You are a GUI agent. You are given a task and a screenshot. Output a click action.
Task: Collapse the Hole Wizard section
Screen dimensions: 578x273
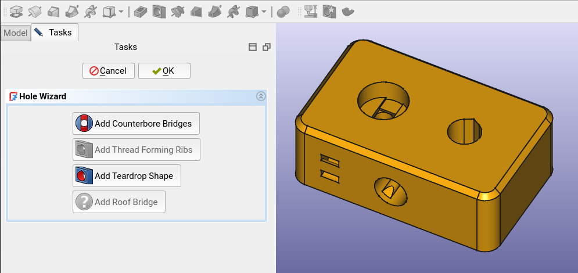(261, 96)
